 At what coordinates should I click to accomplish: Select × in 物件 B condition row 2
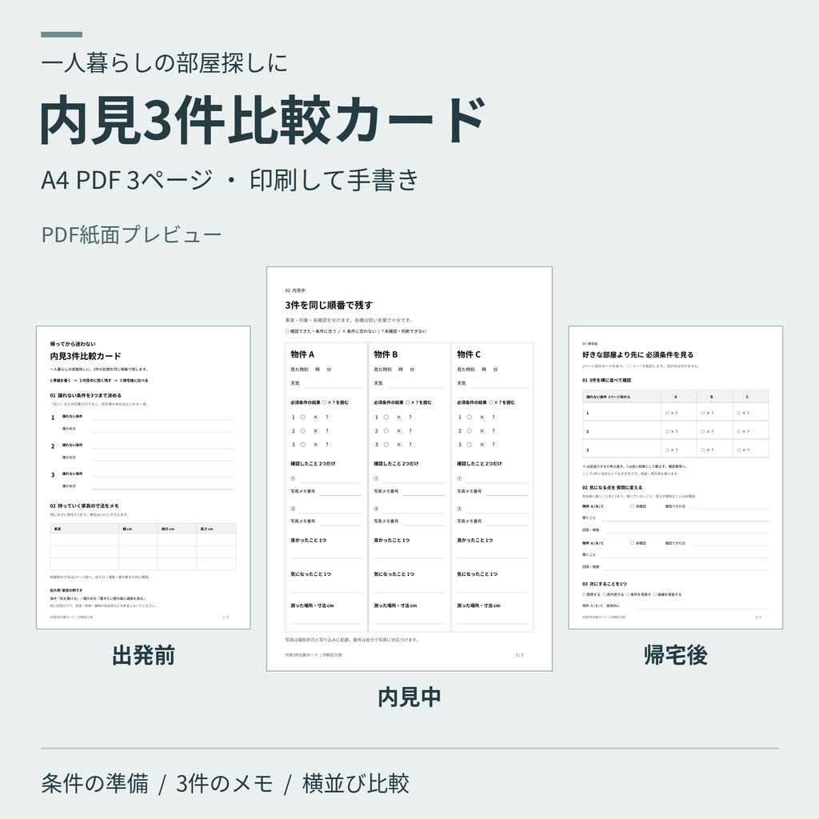(x=398, y=431)
